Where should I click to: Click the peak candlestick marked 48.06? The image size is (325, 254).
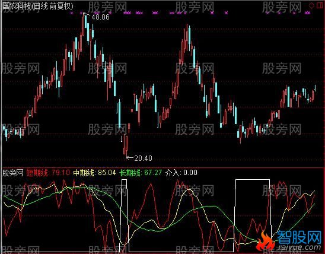(x=84, y=24)
